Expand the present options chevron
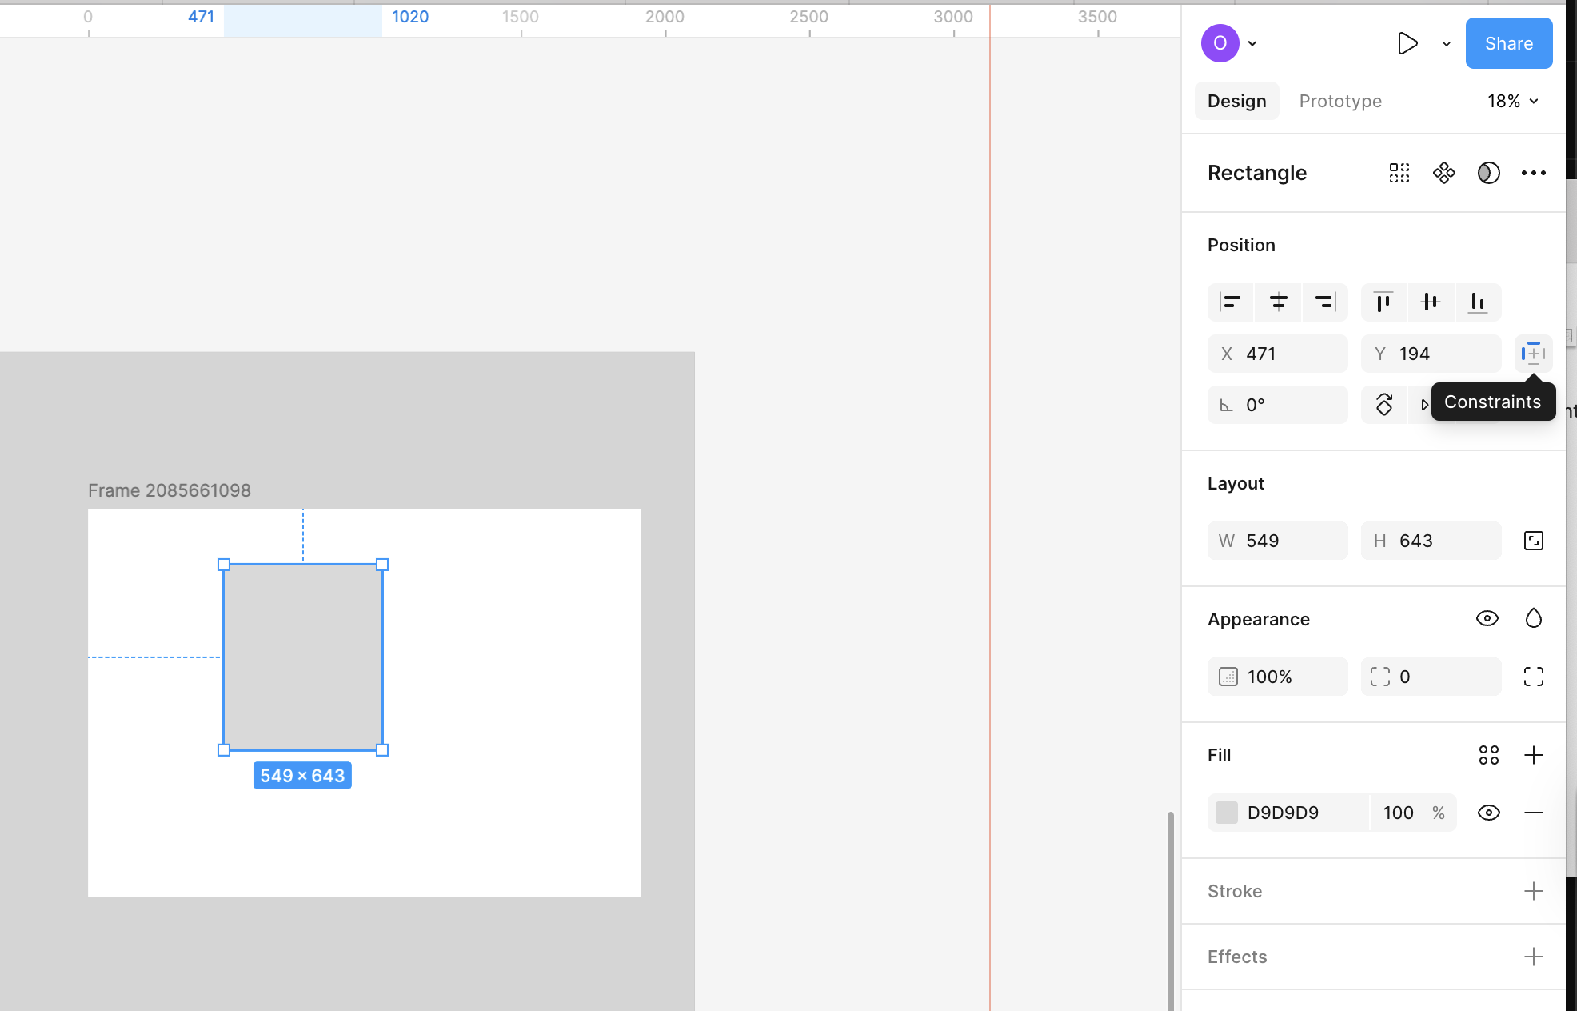 pyautogui.click(x=1446, y=44)
